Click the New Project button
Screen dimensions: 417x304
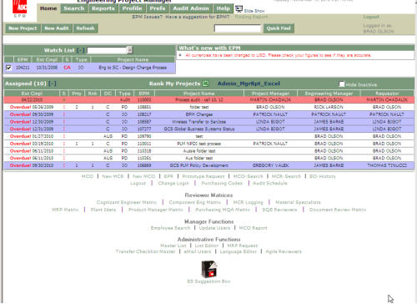pos(23,28)
